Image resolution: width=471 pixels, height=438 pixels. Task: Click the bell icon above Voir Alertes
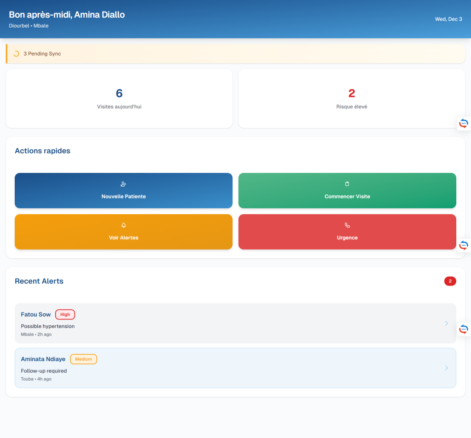coord(123,225)
